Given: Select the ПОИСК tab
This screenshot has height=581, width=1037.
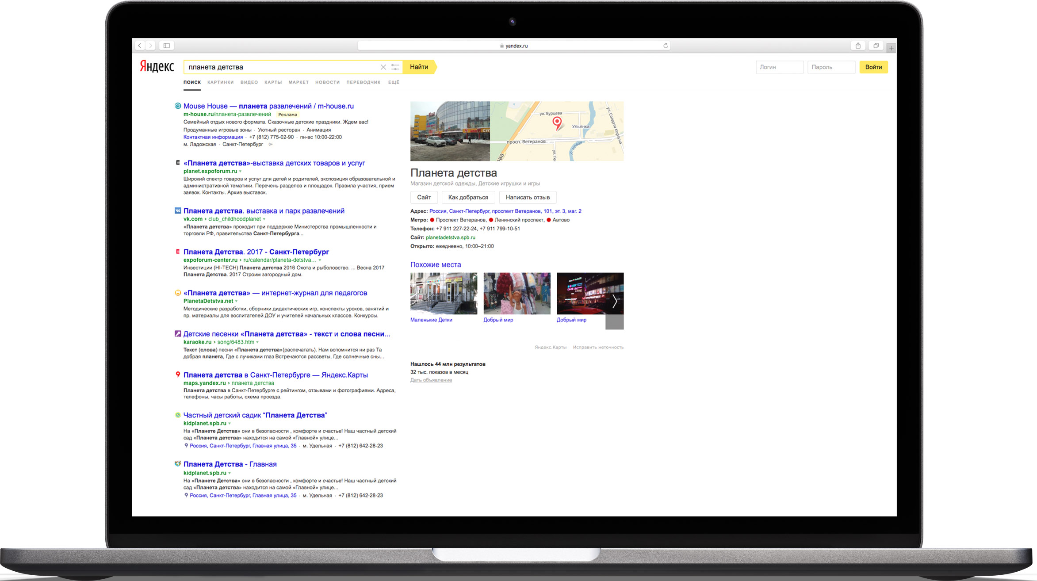Looking at the screenshot, I should coord(192,82).
